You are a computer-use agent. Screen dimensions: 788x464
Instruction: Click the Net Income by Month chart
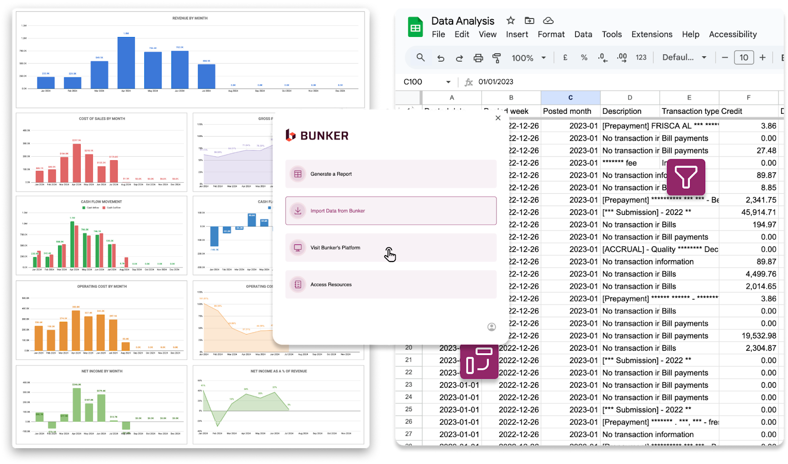(101, 405)
